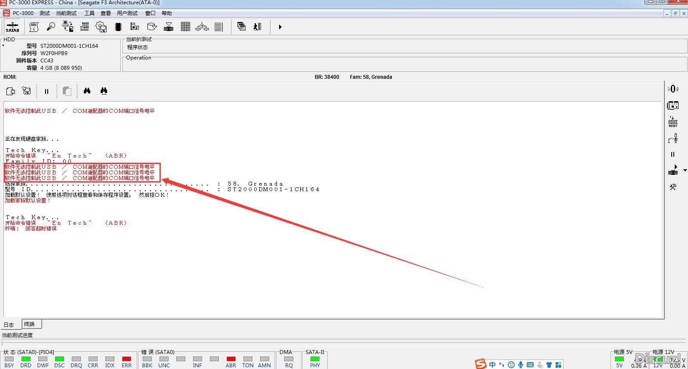The width and height of the screenshot is (688, 369).
Task: Click the Sogou skin shirt icon
Action: pyautogui.click(x=549, y=365)
